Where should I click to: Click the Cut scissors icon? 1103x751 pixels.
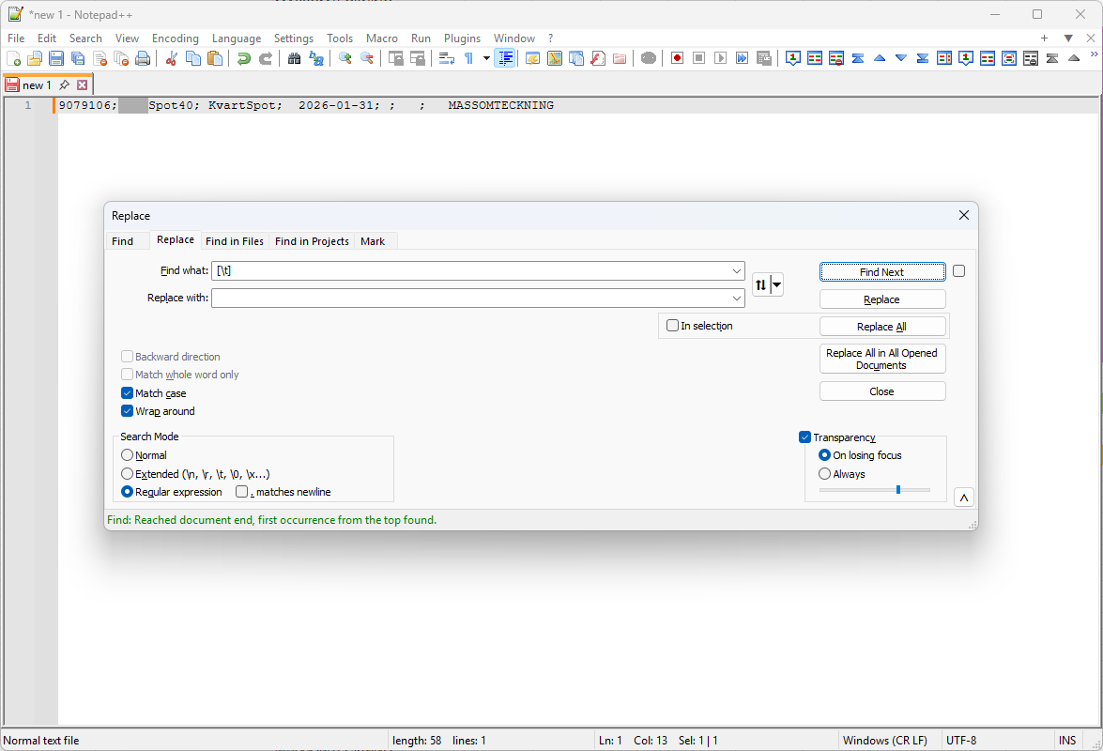click(x=171, y=58)
